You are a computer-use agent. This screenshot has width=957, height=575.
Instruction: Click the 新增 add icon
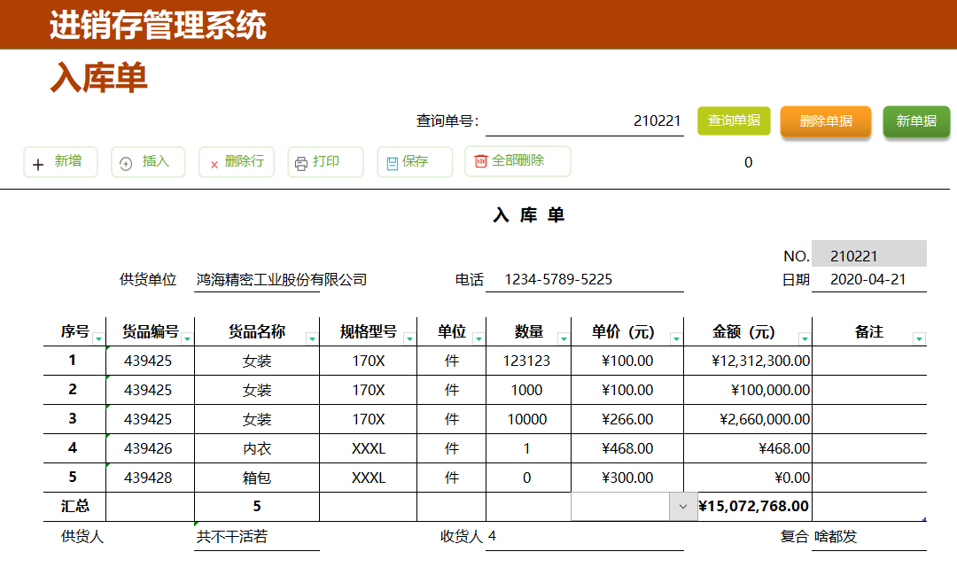(x=39, y=162)
